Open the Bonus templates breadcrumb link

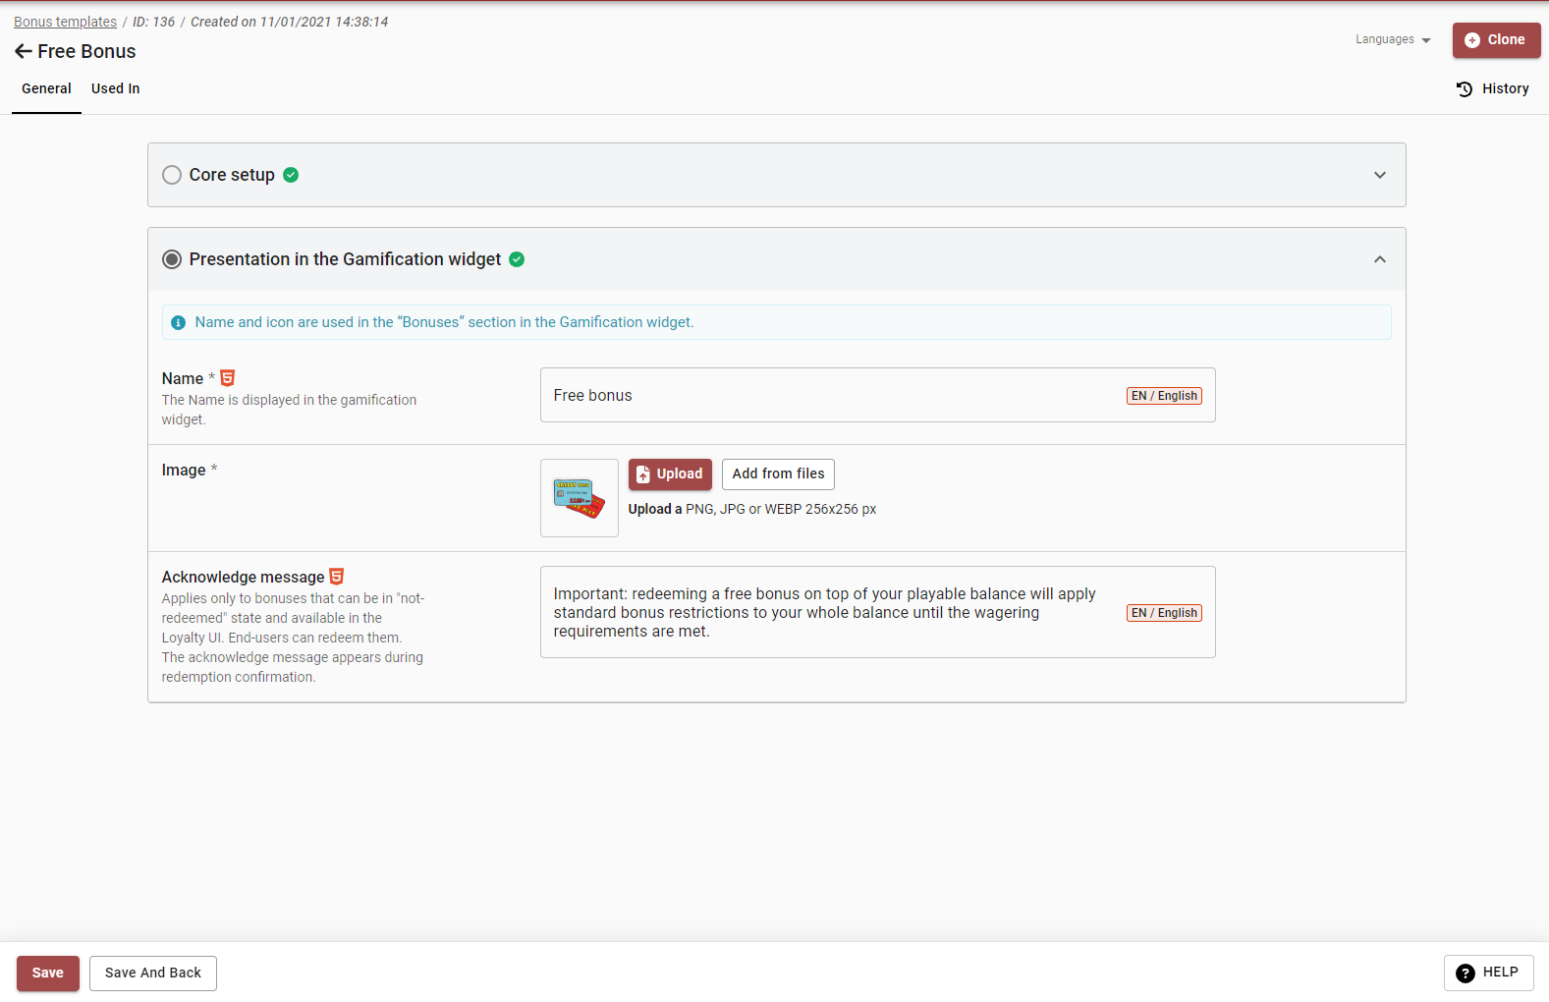click(x=65, y=22)
